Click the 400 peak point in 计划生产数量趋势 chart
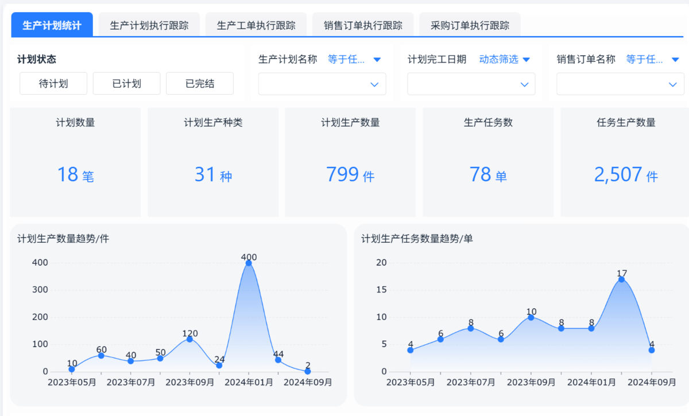Viewport: 689px width, 416px height. point(249,263)
